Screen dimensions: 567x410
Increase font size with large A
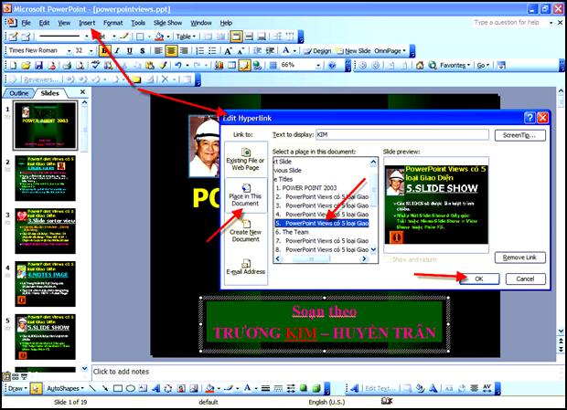tap(228, 51)
